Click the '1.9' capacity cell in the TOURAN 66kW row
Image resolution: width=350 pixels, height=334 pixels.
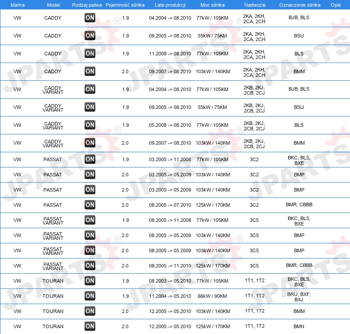[x=126, y=296]
